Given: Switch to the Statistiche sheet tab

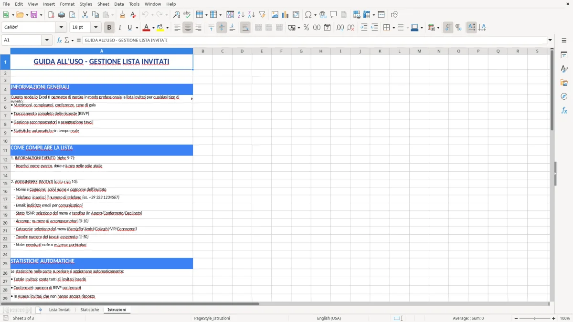Looking at the screenshot, I should pyautogui.click(x=89, y=309).
